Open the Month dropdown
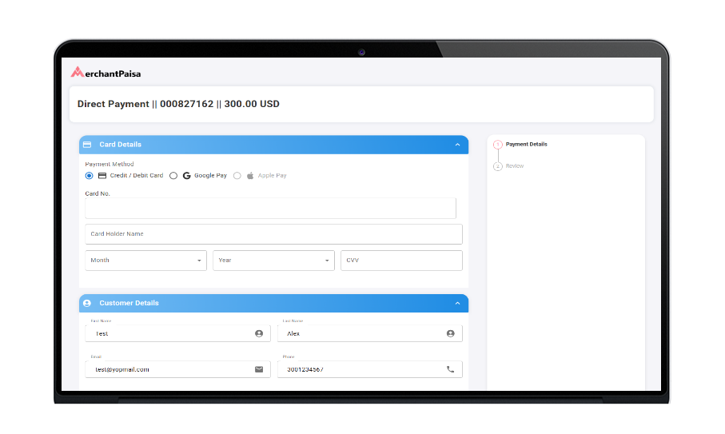The image size is (725, 434). (145, 261)
